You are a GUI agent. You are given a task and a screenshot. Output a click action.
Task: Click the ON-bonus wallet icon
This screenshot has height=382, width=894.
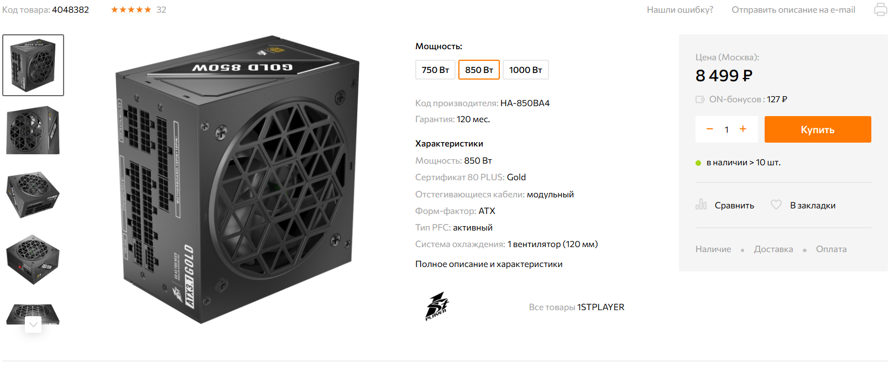click(x=700, y=100)
